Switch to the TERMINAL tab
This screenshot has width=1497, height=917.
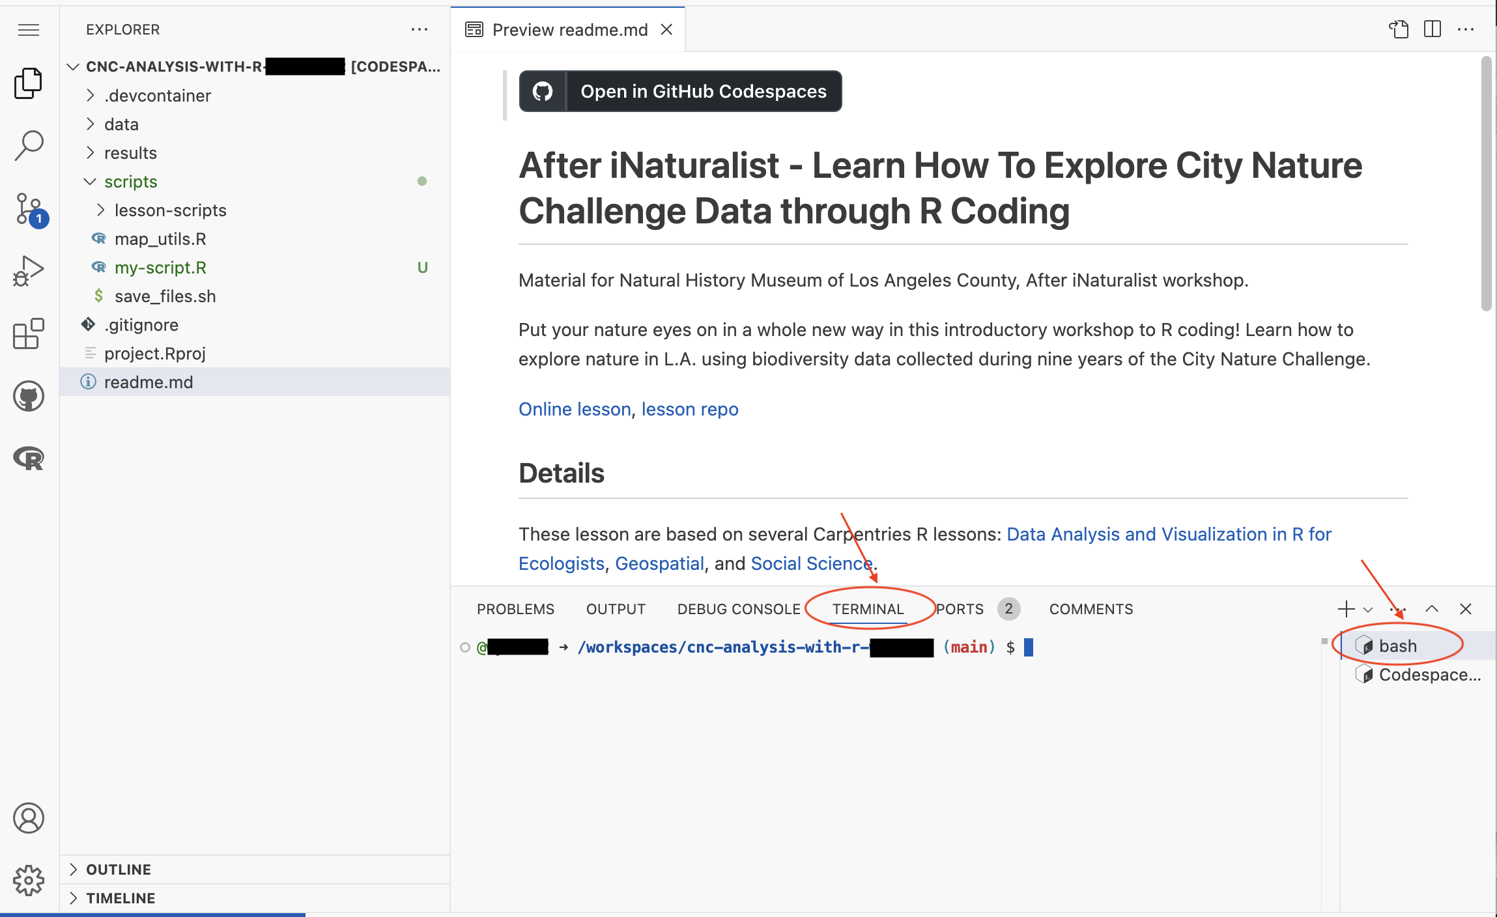click(868, 610)
